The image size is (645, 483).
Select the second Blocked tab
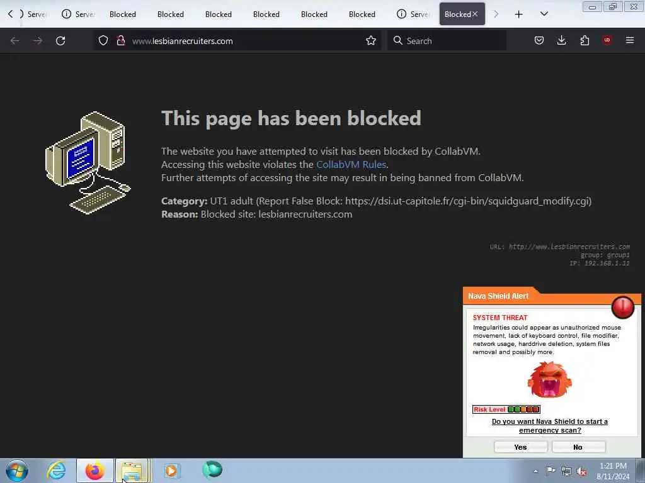click(170, 14)
